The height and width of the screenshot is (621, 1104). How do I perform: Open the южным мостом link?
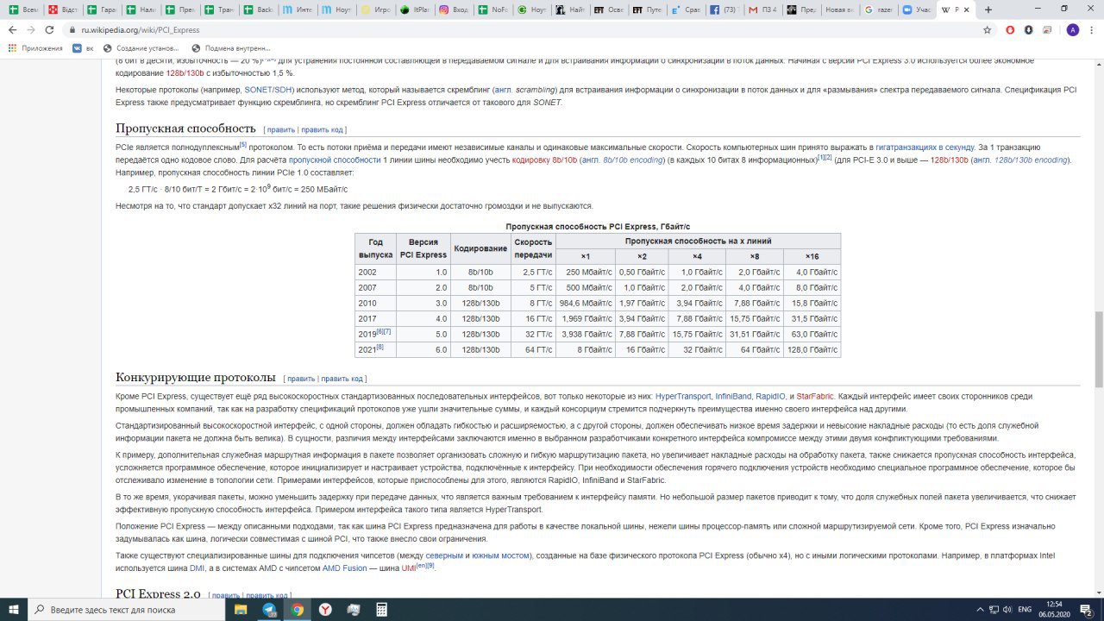(500, 555)
